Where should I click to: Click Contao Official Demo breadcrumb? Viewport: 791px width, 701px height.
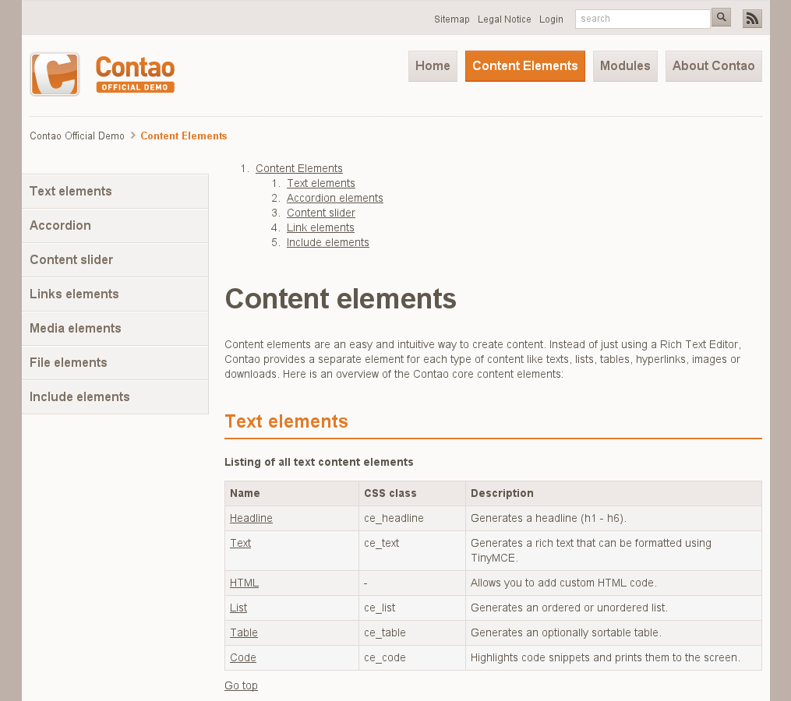pyautogui.click(x=77, y=136)
